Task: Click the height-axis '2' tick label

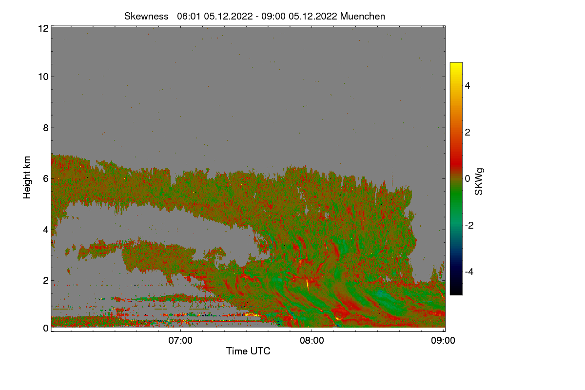Action: pos(45,280)
